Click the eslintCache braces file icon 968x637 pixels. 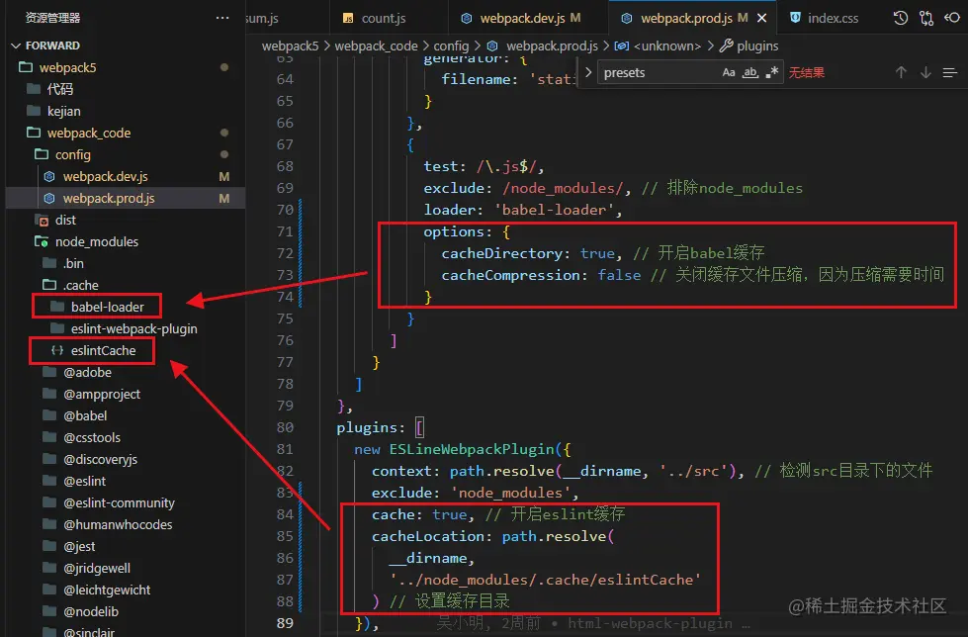click(x=57, y=350)
